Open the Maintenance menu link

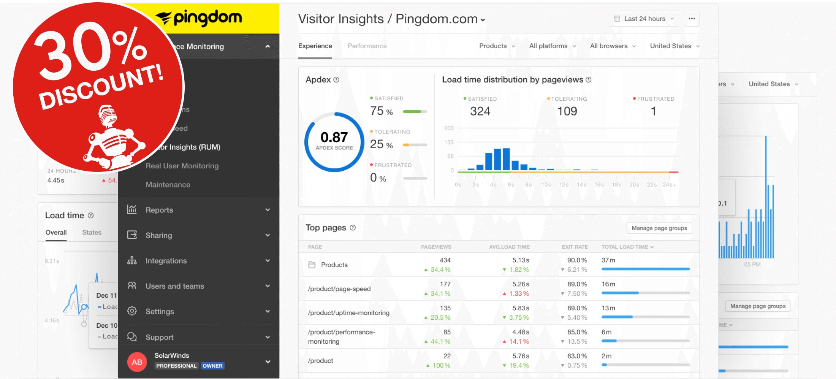coord(168,185)
